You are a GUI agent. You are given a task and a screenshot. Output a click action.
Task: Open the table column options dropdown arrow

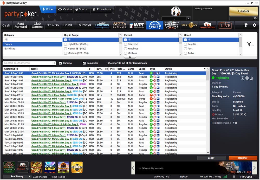pyautogui.click(x=204, y=69)
